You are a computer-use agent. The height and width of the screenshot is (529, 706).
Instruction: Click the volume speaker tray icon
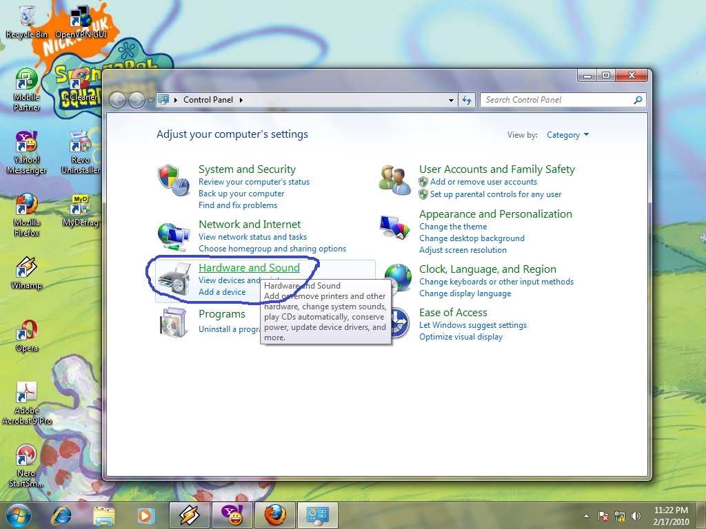pos(636,516)
